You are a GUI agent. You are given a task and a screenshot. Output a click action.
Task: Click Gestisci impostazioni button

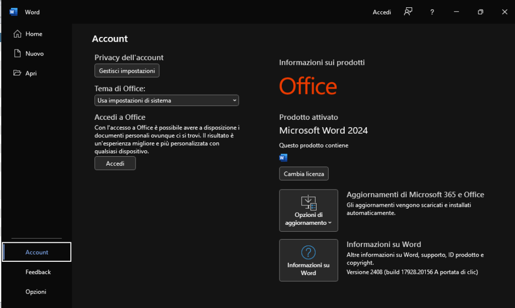point(127,71)
